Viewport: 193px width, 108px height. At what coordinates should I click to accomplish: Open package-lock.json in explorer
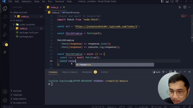[29, 32]
